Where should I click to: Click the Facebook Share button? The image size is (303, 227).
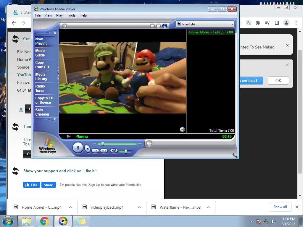point(49,185)
